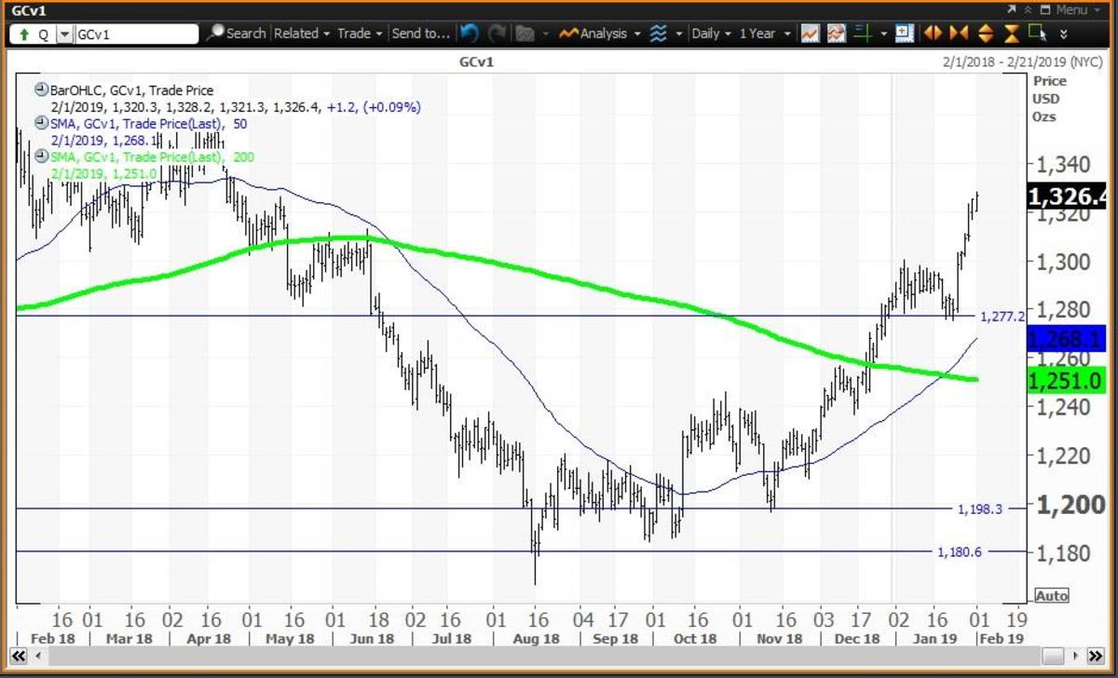This screenshot has width=1118, height=678.
Task: Expand the wavy lines icon dropdown arrow
Action: (x=678, y=34)
